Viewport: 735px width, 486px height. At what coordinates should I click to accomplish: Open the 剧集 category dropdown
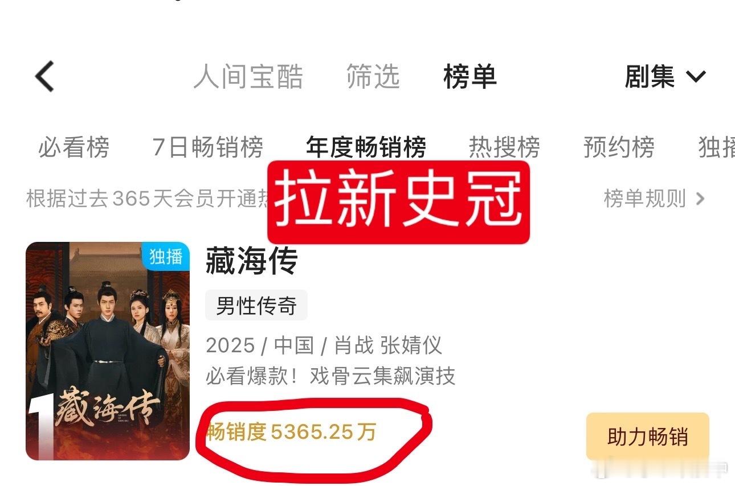665,77
